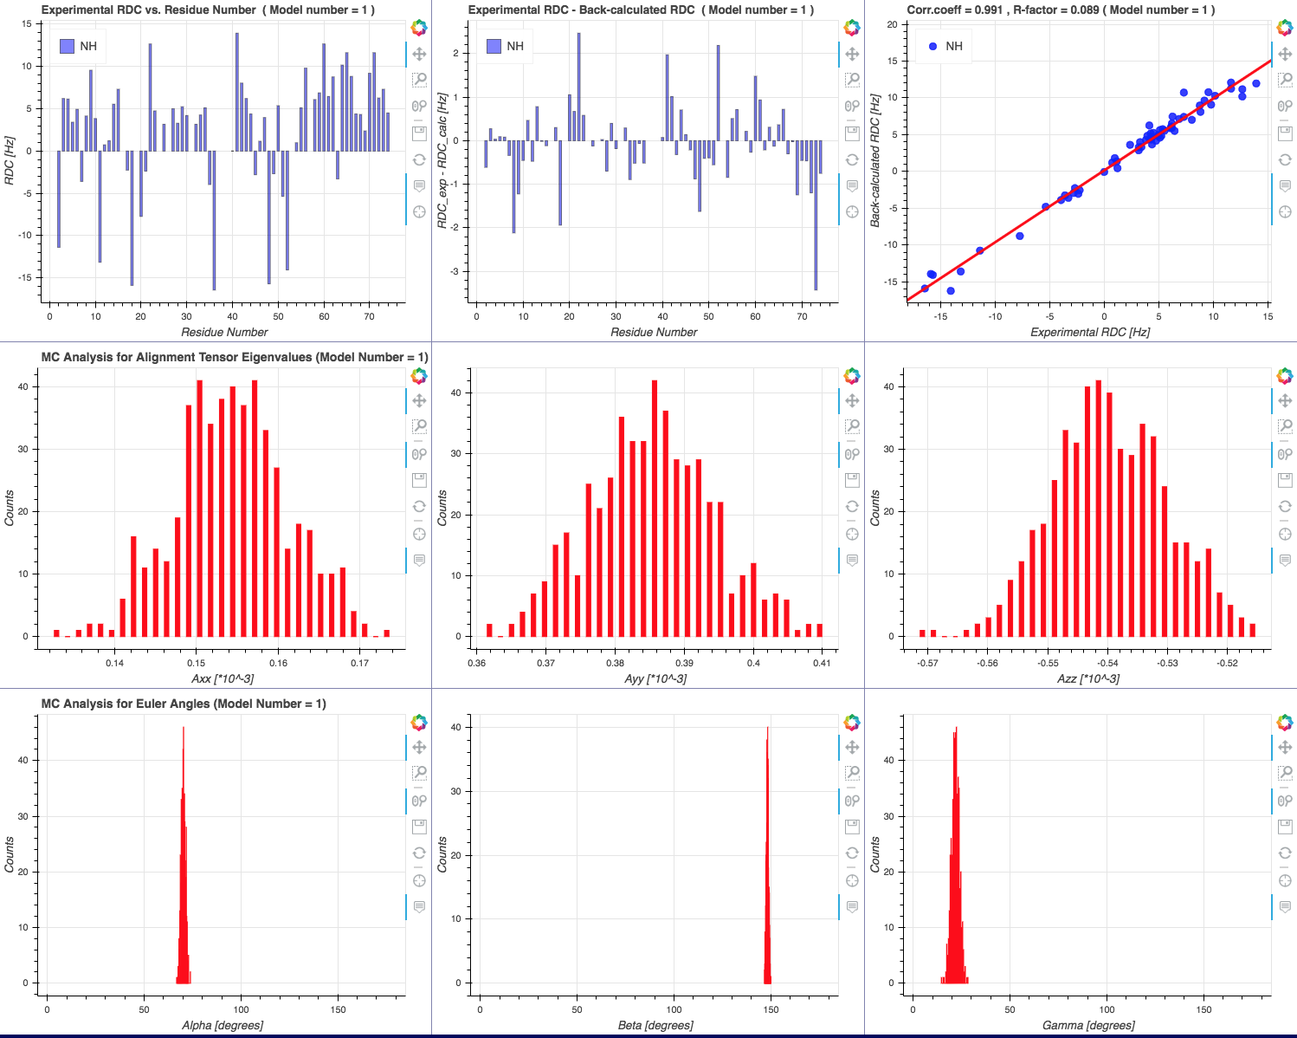Image resolution: width=1297 pixels, height=1038 pixels.
Task: Enable Wheel Zoom on the Axx histogram
Action: 419,454
